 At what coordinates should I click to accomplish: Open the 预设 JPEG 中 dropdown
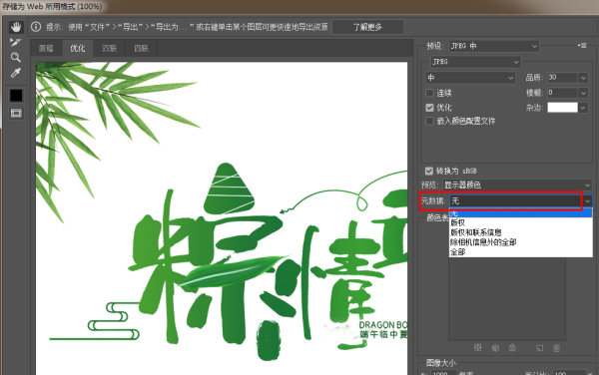pos(494,46)
